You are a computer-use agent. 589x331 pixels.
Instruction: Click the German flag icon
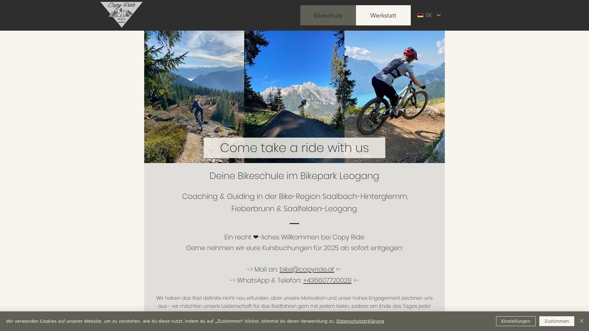pyautogui.click(x=420, y=15)
